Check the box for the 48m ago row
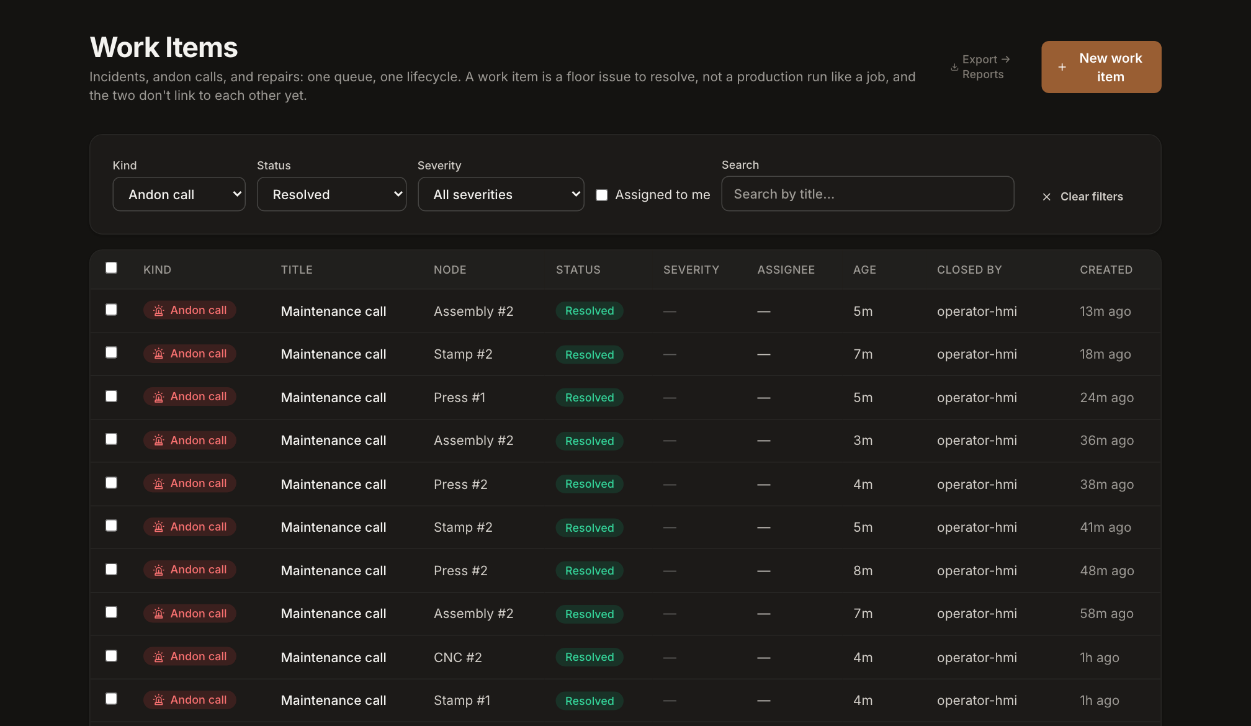Image resolution: width=1251 pixels, height=726 pixels. pos(111,569)
